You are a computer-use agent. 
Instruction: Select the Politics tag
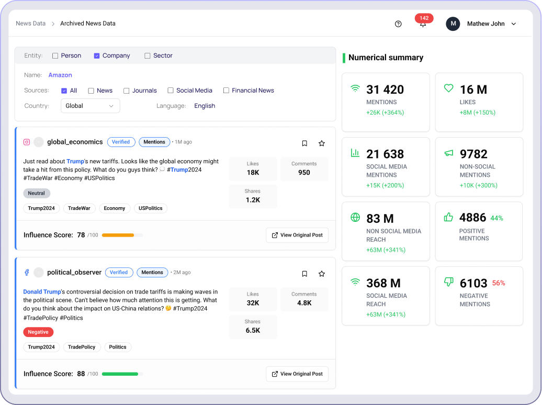pyautogui.click(x=118, y=347)
